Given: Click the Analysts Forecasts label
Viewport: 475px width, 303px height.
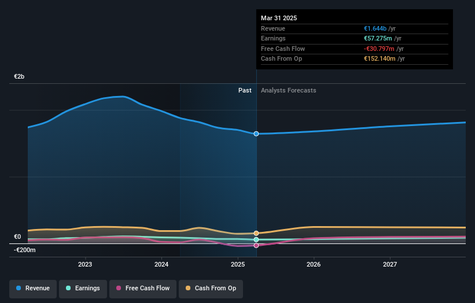Looking at the screenshot, I should tap(288, 91).
